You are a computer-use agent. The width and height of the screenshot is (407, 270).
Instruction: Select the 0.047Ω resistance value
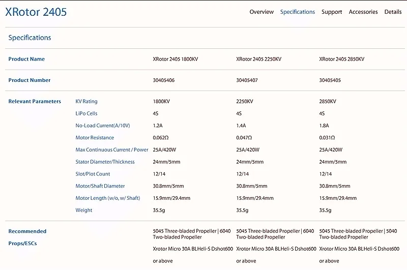coord(244,138)
